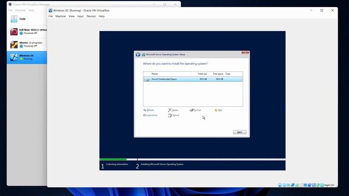Click step 2 Installing Microsoft Server Operating System
Screen dimensions: 349x196
coord(162,164)
